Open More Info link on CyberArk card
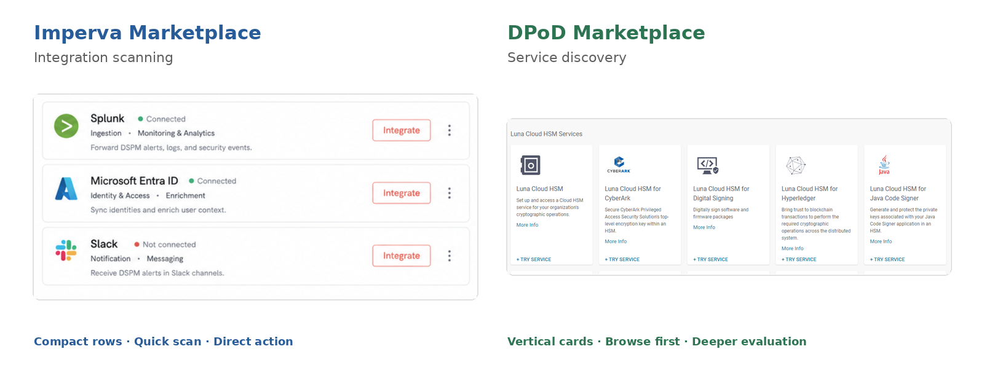 coord(616,242)
